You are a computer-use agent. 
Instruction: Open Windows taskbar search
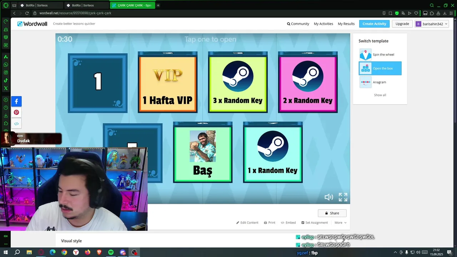[17, 252]
